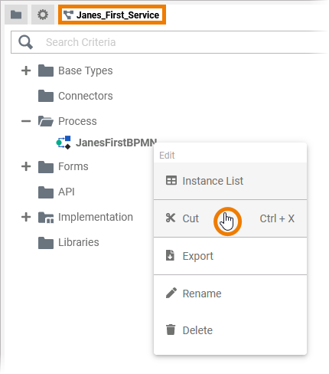Expand the Base Types folder
This screenshot has width=329, height=374.
pyautogui.click(x=26, y=71)
